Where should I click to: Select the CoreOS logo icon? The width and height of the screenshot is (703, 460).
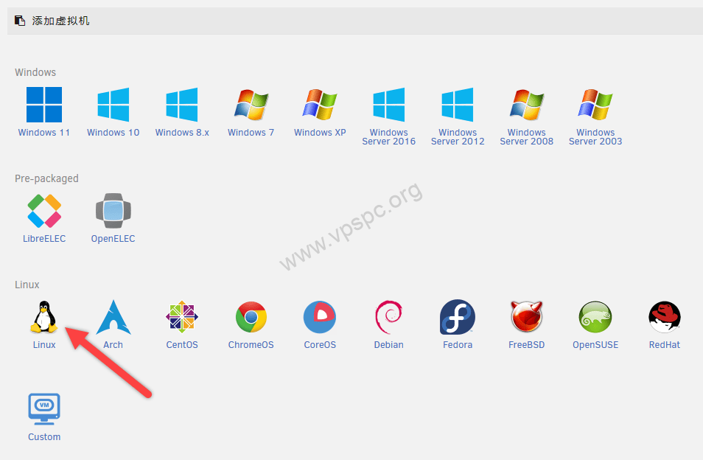click(x=320, y=317)
